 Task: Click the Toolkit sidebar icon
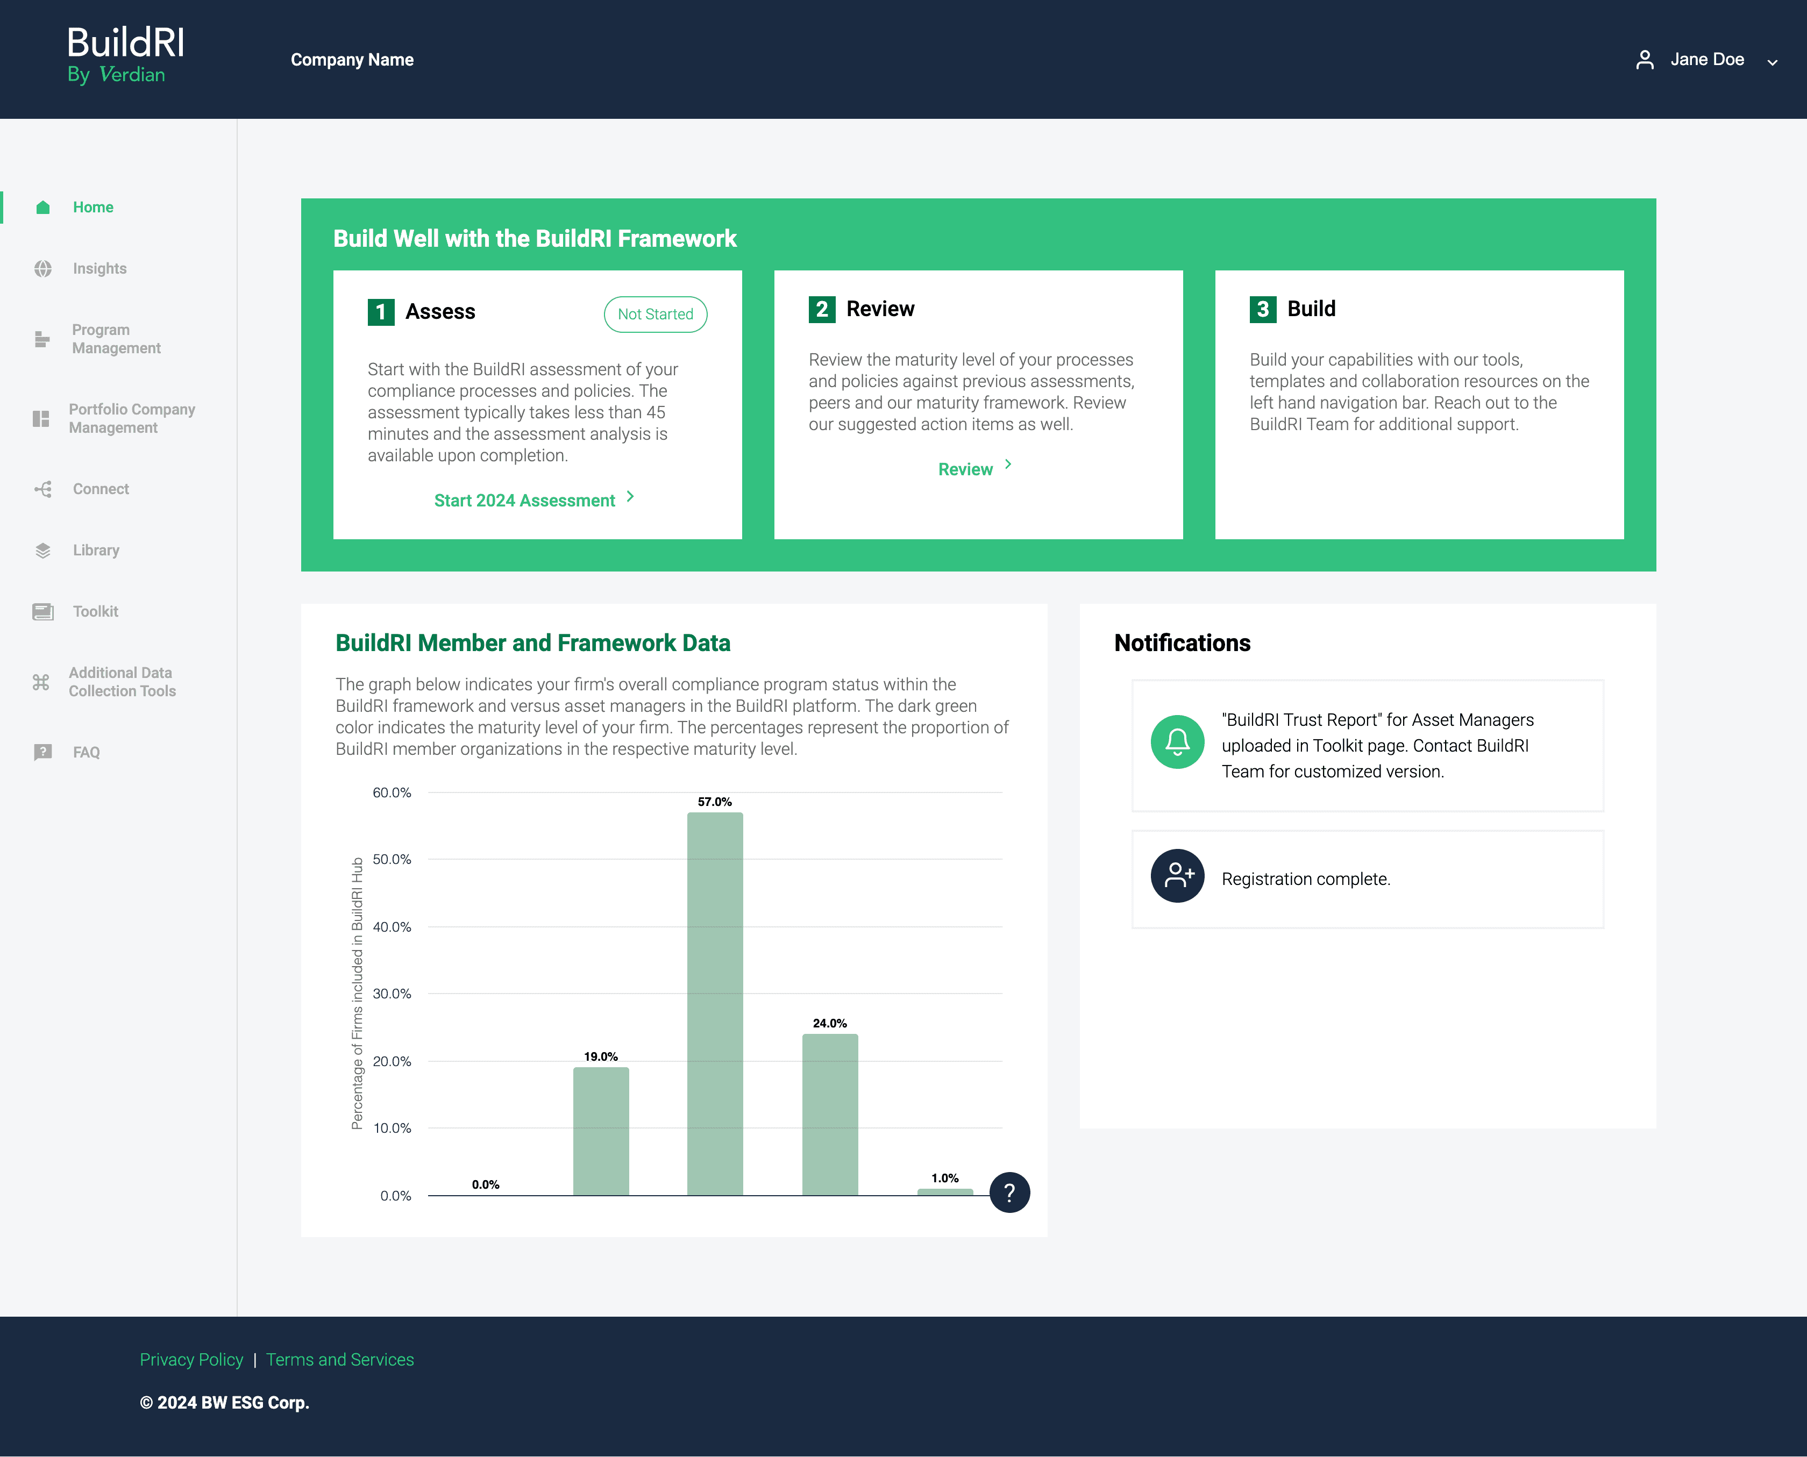(43, 612)
